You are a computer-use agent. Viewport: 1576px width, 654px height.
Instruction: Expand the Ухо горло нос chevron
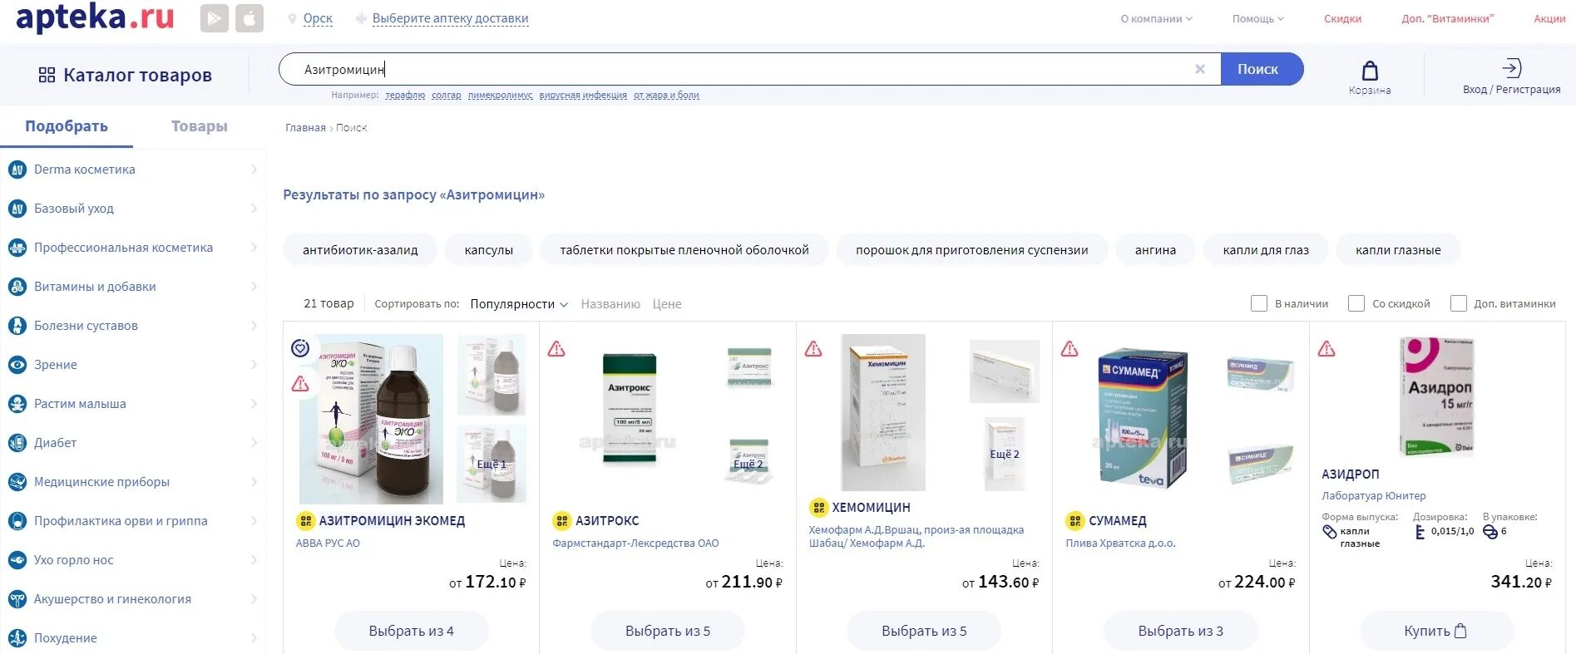pos(254,560)
